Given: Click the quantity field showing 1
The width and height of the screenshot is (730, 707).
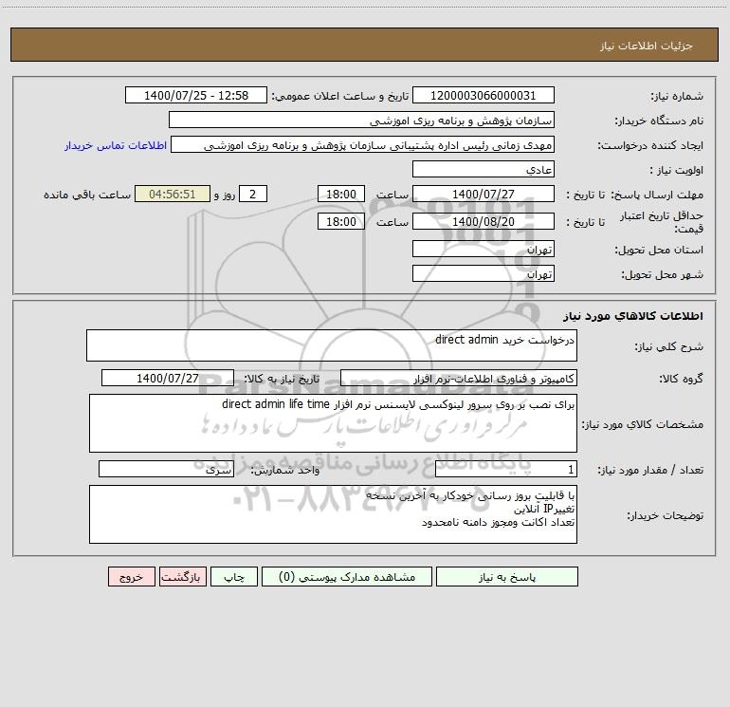Looking at the screenshot, I should tap(506, 470).
